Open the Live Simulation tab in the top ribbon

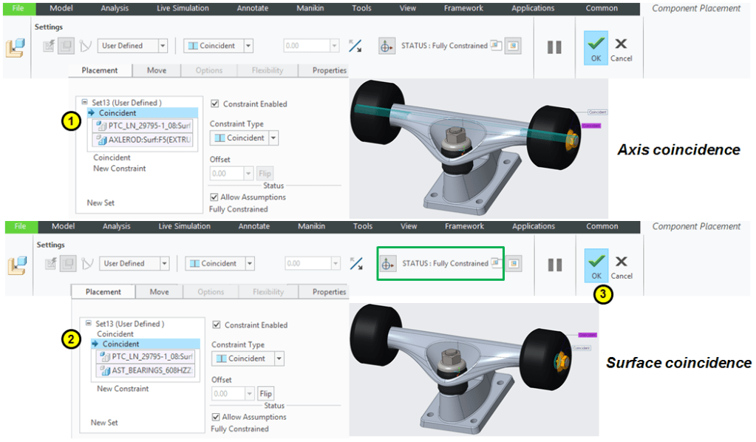(x=183, y=8)
